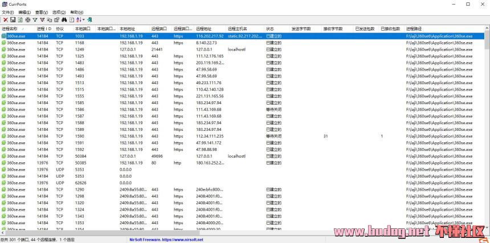490x243 pixels.
Task: Open the properties toolbar icon
Action: point(56,20)
